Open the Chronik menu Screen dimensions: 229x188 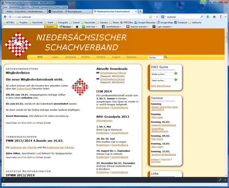click(x=35, y=7)
